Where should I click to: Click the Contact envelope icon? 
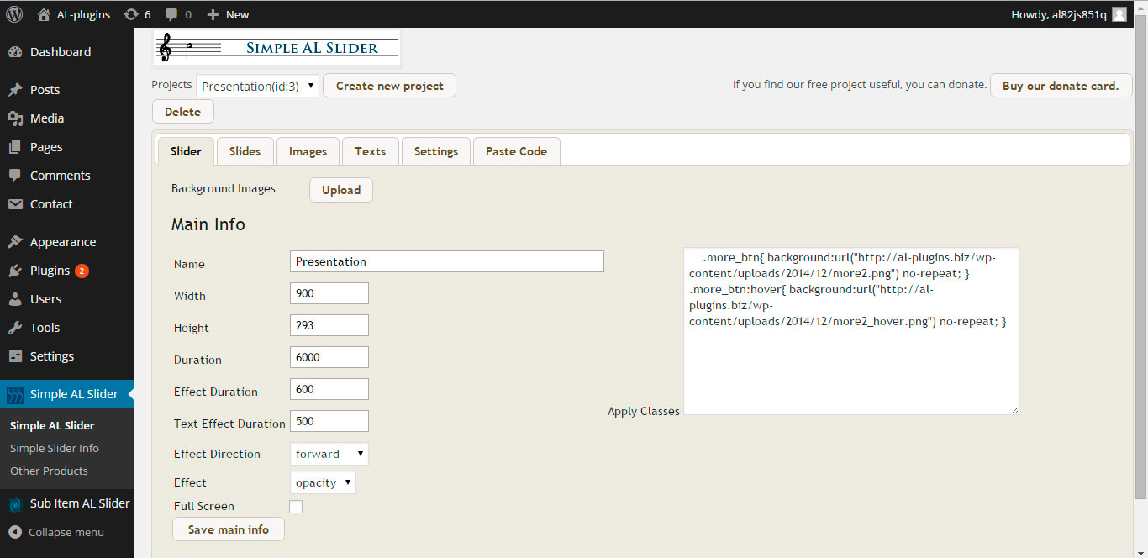pos(15,204)
